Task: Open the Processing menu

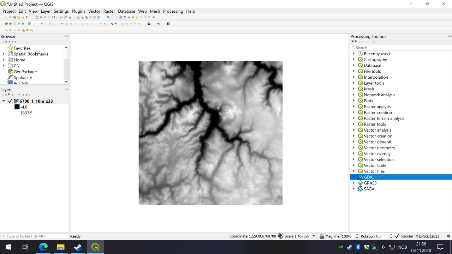Action: click(173, 11)
